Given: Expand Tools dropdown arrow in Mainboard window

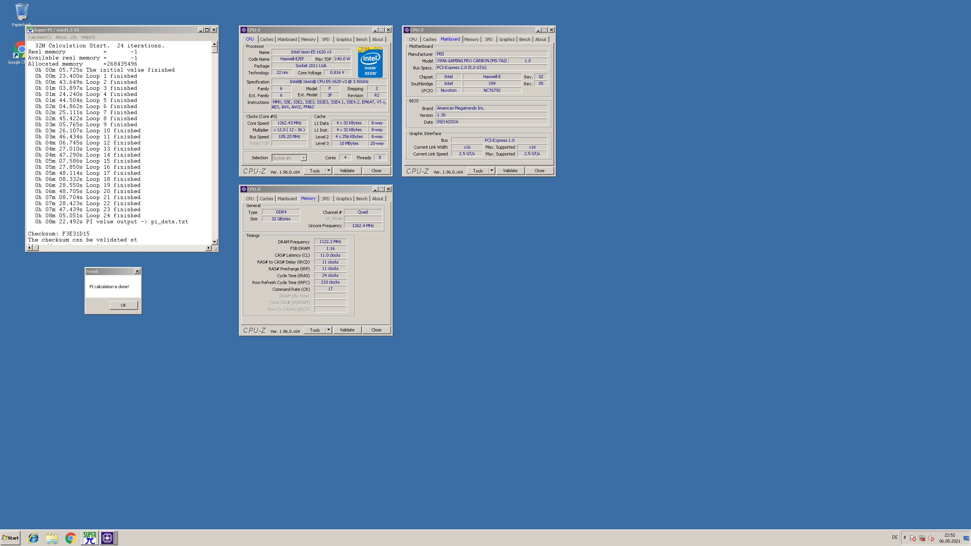Looking at the screenshot, I should tap(492, 171).
